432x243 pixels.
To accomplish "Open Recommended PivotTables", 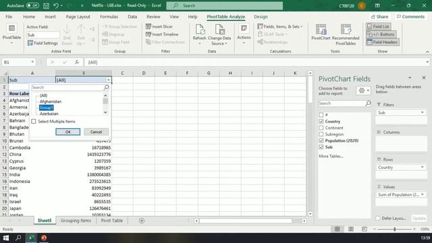I will click(x=346, y=34).
